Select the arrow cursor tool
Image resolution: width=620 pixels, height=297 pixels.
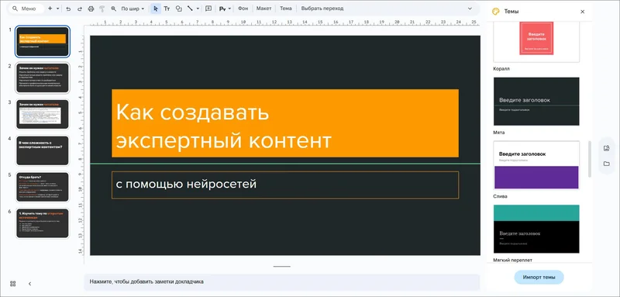156,9
